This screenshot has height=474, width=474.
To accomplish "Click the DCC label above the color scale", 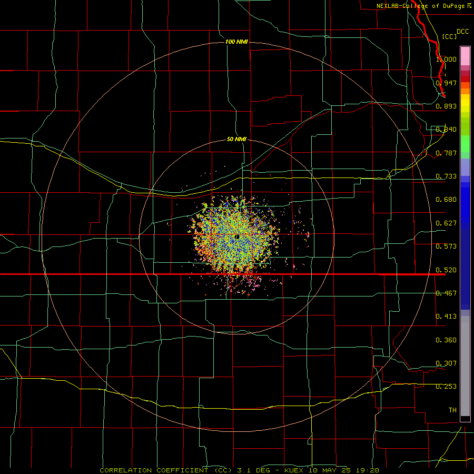I will (462, 32).
